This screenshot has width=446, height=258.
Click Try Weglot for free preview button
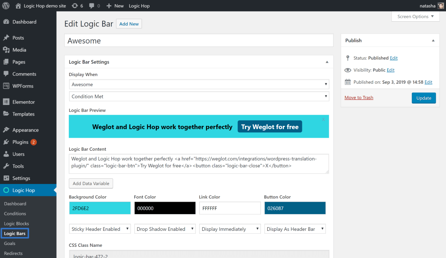point(270,127)
